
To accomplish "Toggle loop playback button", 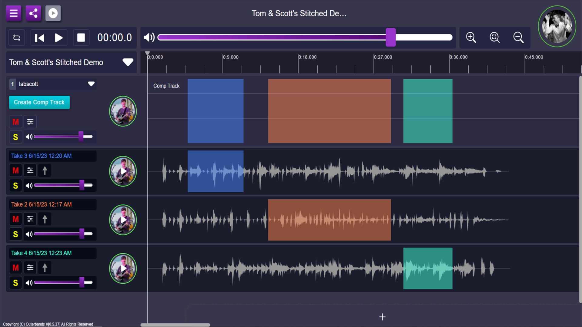I will (x=17, y=38).
